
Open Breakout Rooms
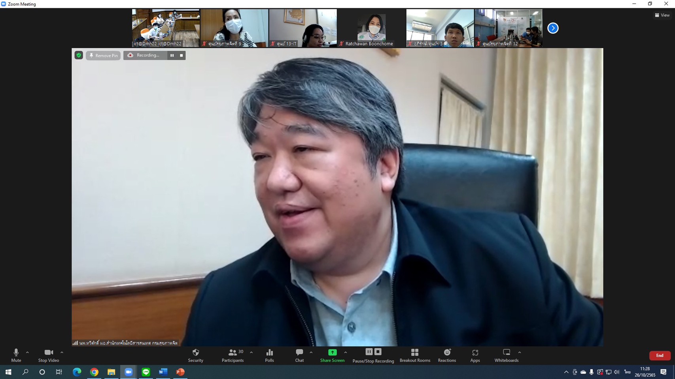click(414, 355)
